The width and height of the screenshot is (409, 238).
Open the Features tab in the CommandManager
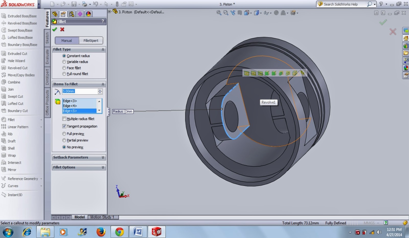[x=47, y=18]
